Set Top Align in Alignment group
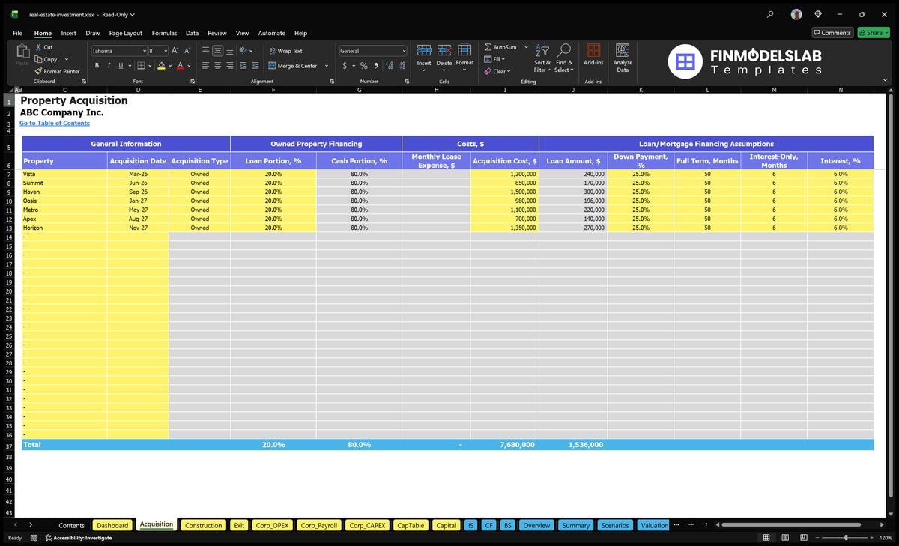Image resolution: width=899 pixels, height=546 pixels. (x=205, y=51)
